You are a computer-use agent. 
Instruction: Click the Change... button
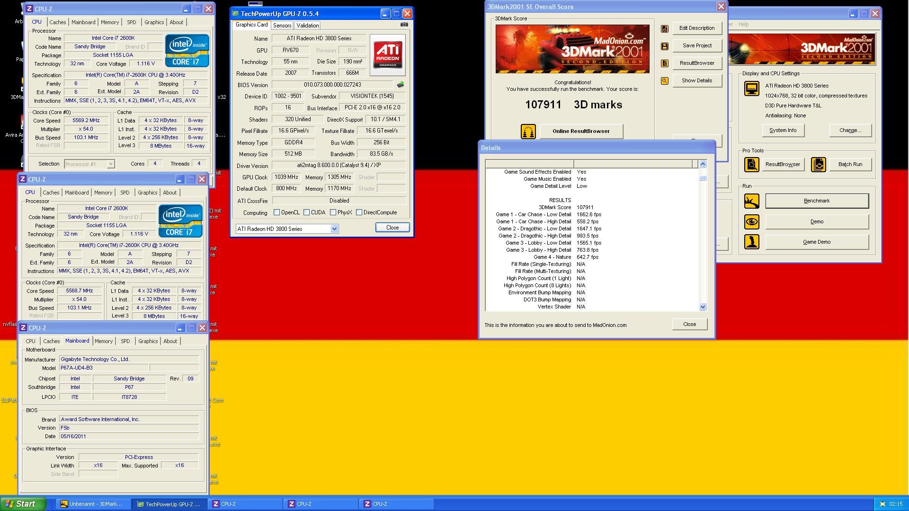[x=850, y=131]
